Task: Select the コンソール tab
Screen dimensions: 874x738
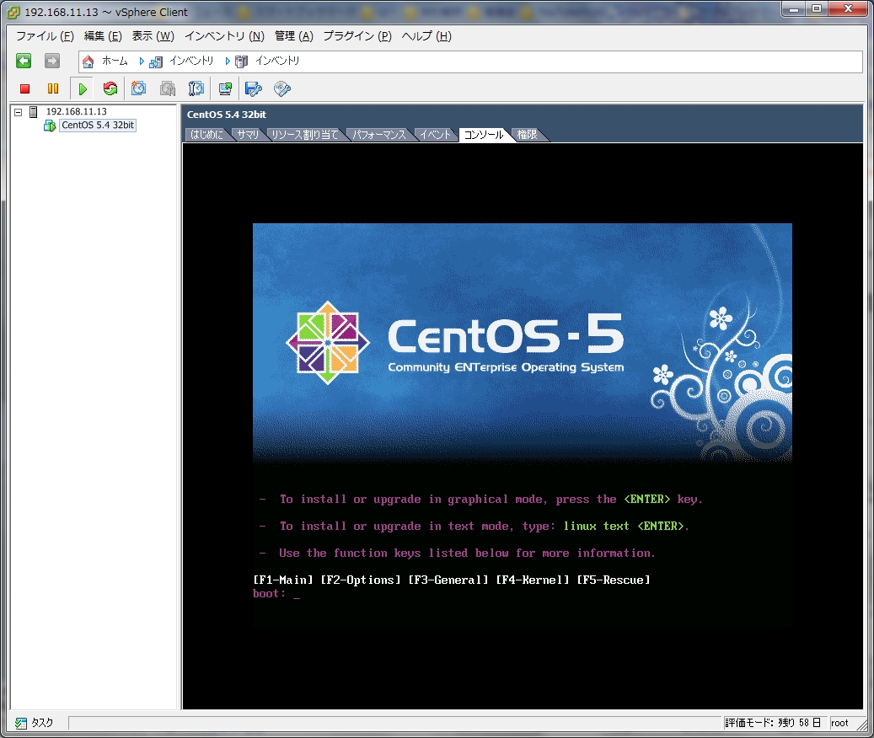Action: pyautogui.click(x=483, y=135)
